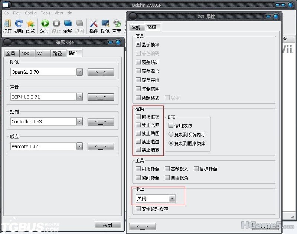Switch to the NGC tab
This screenshot has height=234, width=297.
point(26,53)
